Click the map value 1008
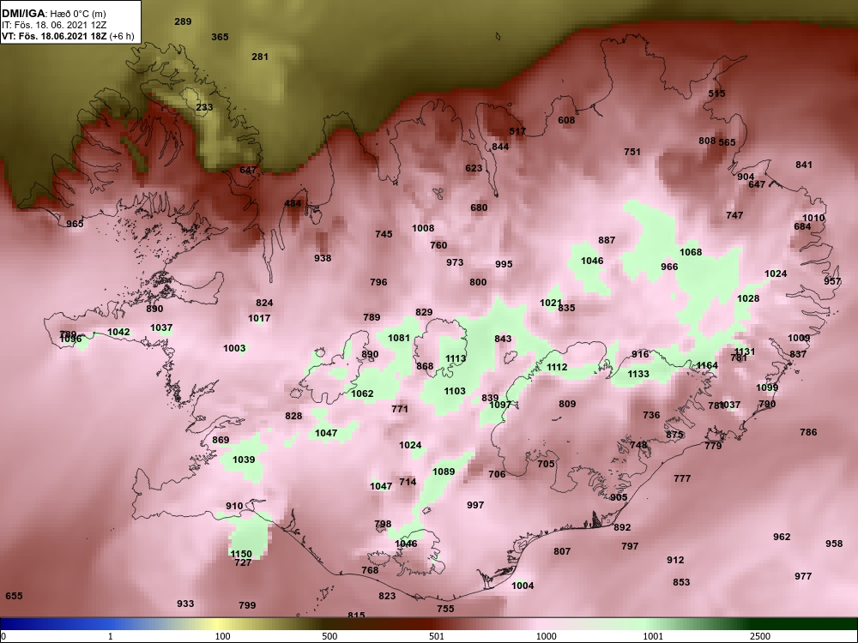 [423, 229]
